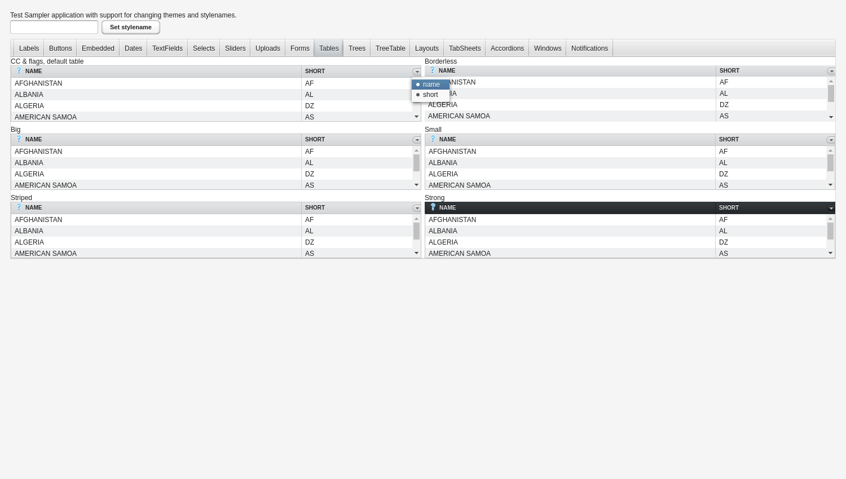Sort default table by SHORT column header
Screen dimensions: 846x479
coord(356,72)
